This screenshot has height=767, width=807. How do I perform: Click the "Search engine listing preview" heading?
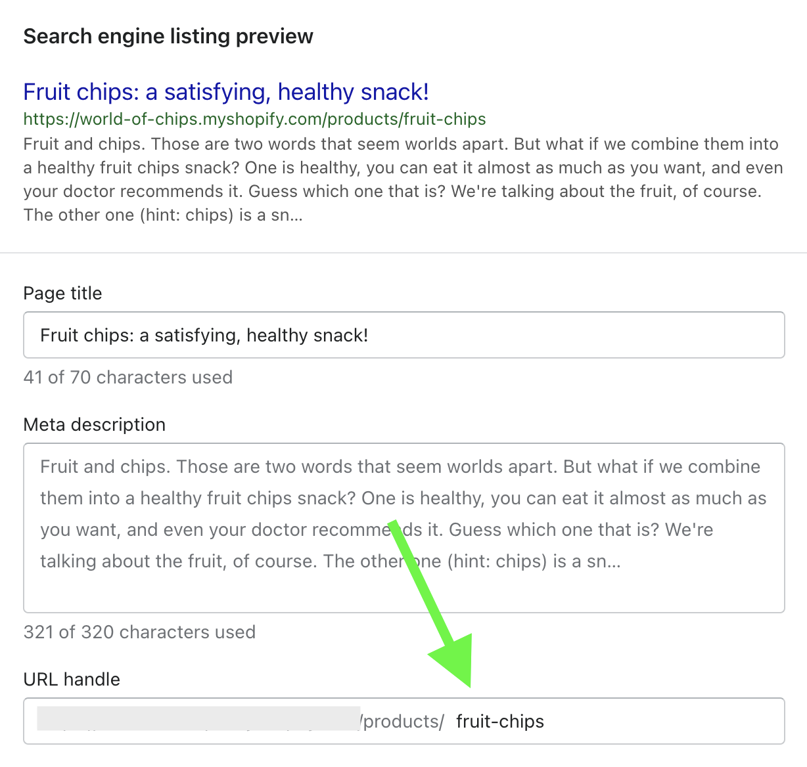tap(168, 36)
